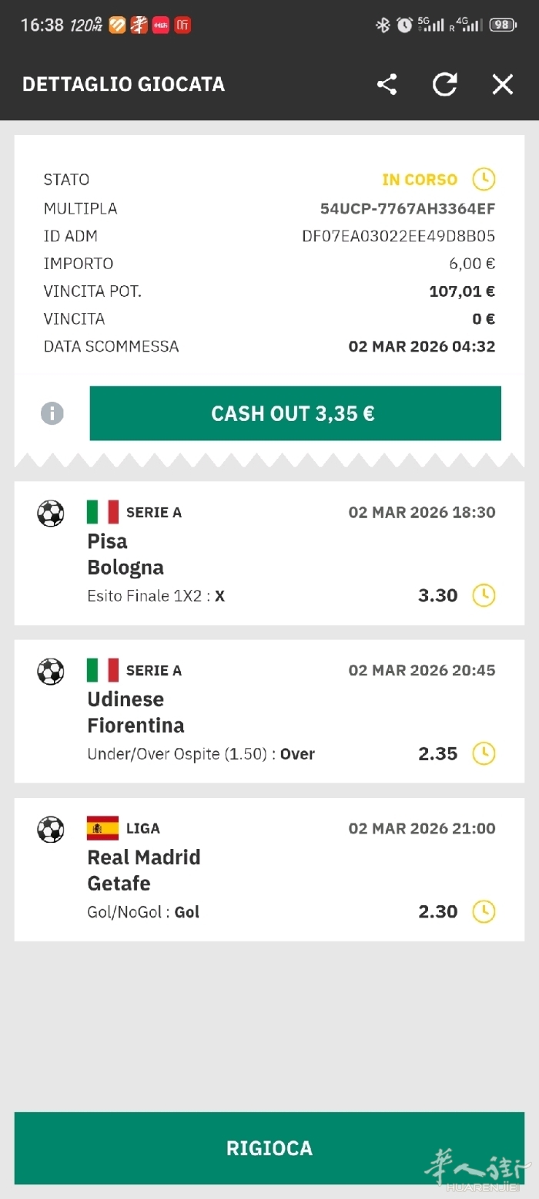
Task: Open the Pisa Bologna match card
Action: tap(269, 554)
